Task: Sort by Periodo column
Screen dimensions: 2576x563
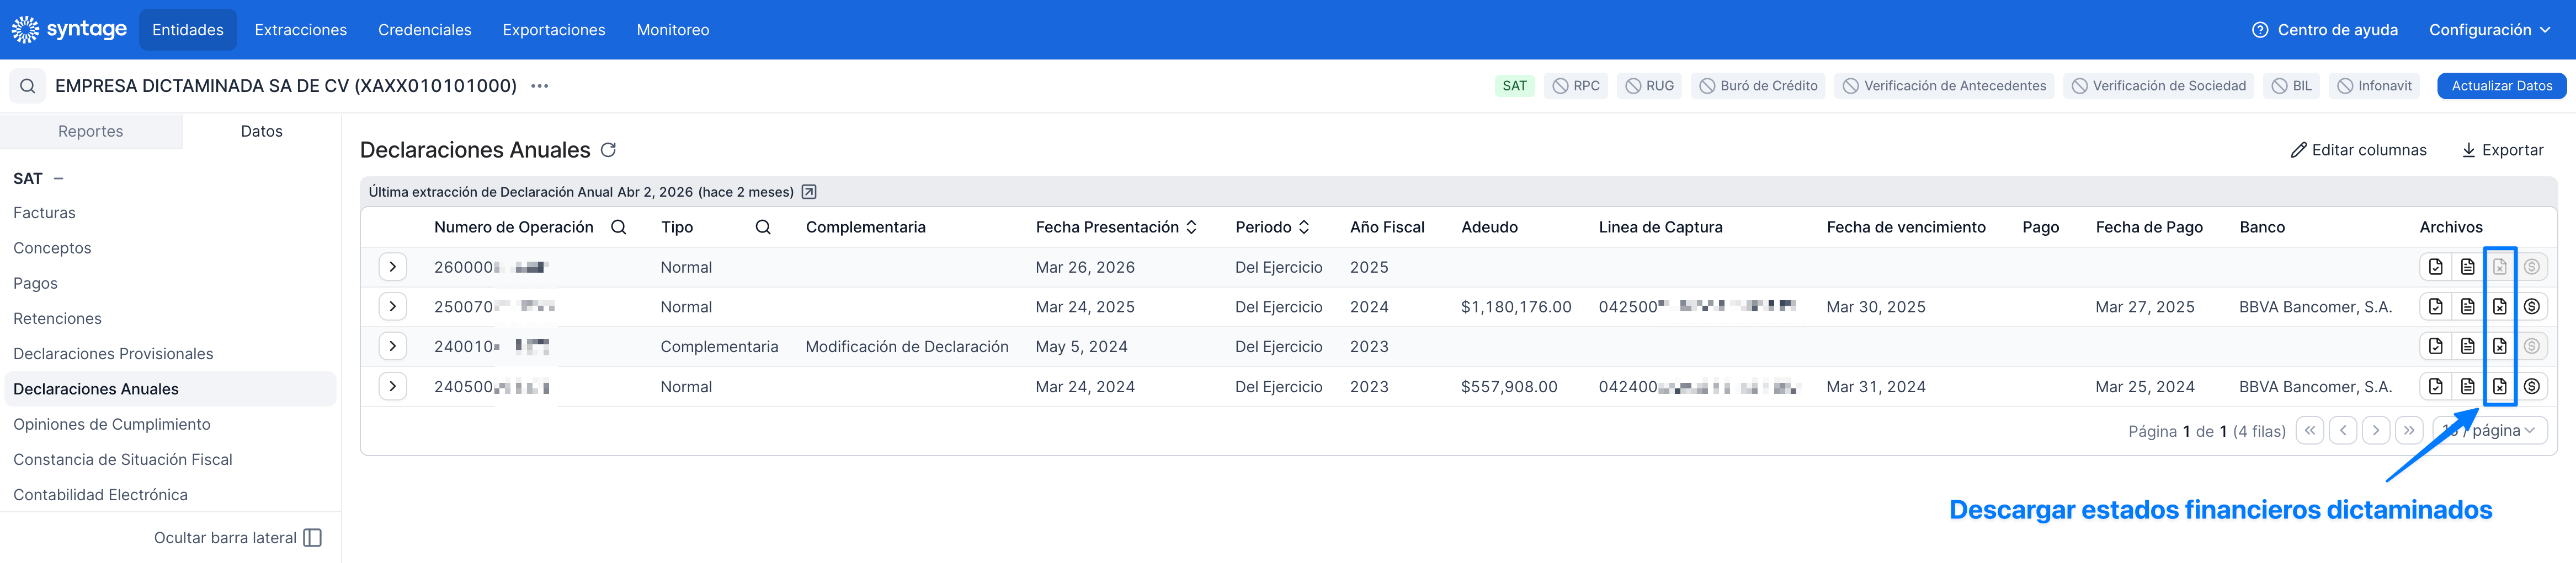Action: click(1304, 226)
